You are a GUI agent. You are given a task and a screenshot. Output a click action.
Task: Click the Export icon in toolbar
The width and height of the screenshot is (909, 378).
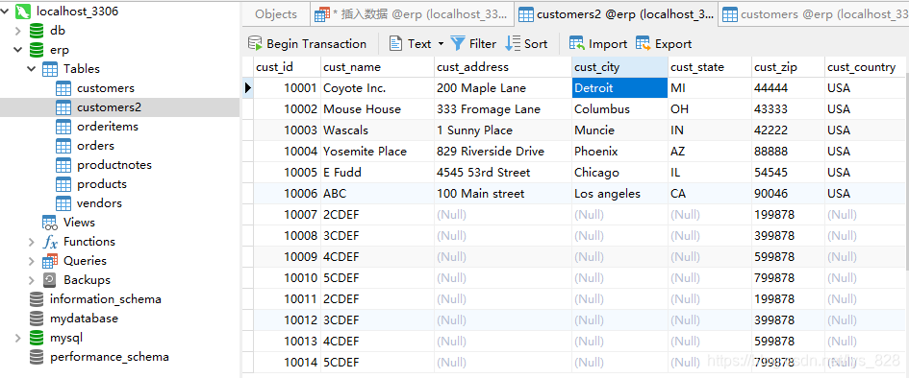point(643,43)
